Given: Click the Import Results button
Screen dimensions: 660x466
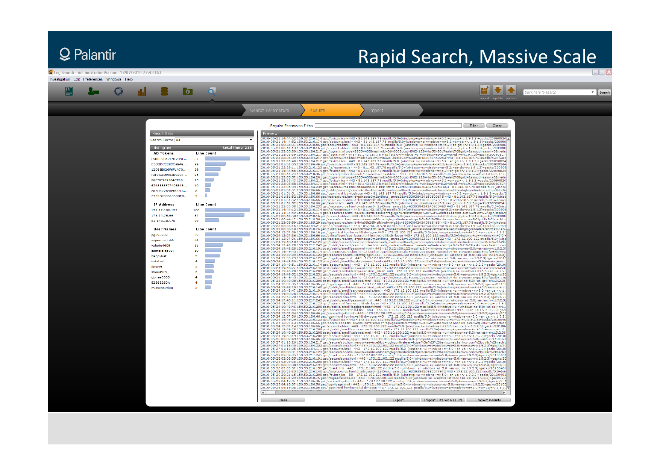Looking at the screenshot, I should tap(489, 400).
